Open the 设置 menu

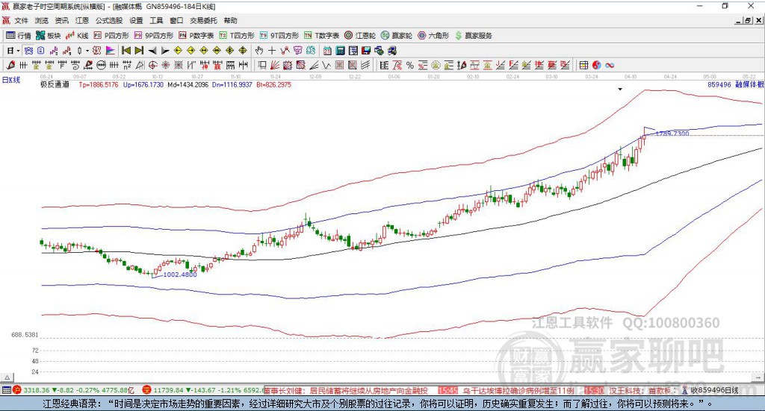[136, 20]
